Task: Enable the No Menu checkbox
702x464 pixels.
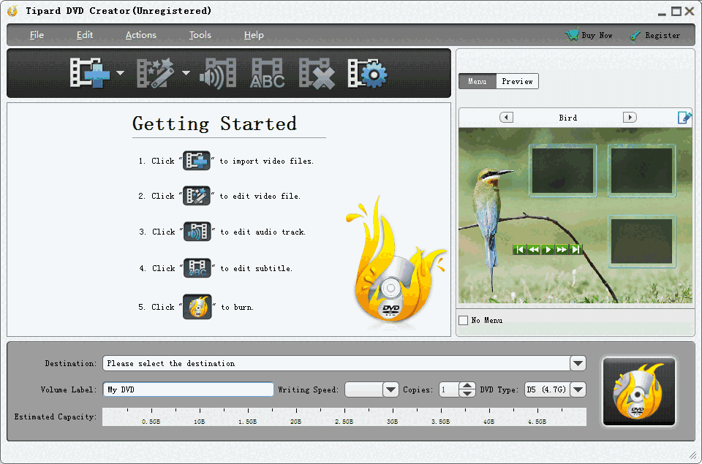Action: [464, 320]
